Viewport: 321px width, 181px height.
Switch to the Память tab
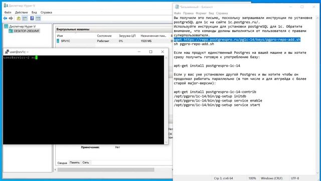click(x=75, y=162)
